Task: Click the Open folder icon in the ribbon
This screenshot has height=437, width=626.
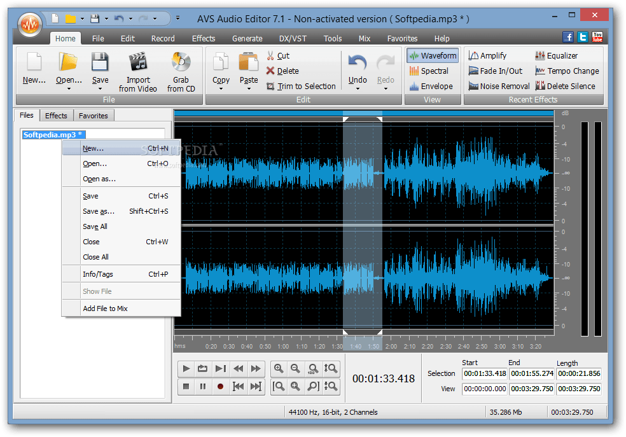Action: tap(68, 63)
